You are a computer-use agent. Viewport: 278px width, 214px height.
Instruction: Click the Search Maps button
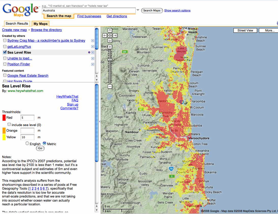[152, 10]
